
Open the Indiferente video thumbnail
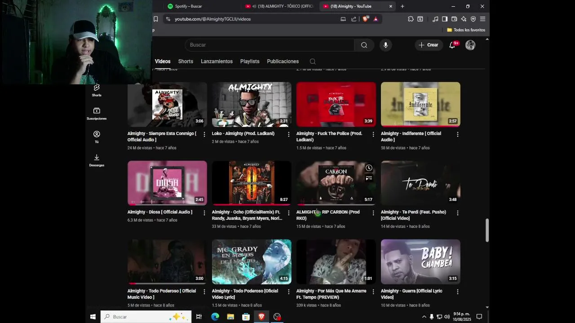(x=420, y=104)
